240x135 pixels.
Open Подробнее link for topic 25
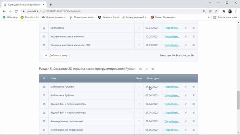[x=172, y=45]
